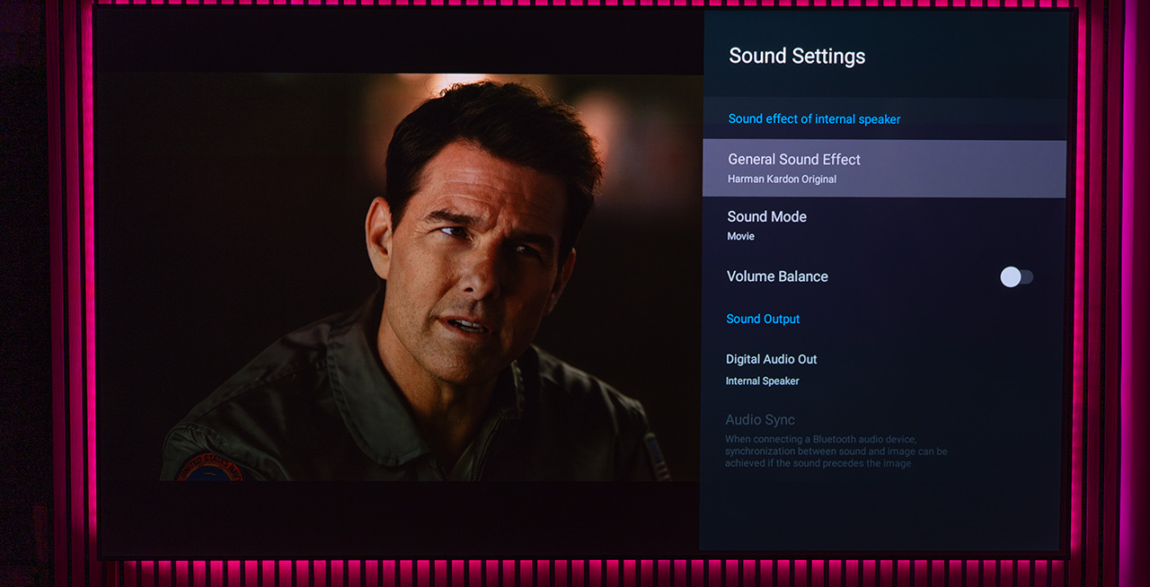Click the black letterbox bar below the video
1150x587 pixels.
tap(395, 516)
